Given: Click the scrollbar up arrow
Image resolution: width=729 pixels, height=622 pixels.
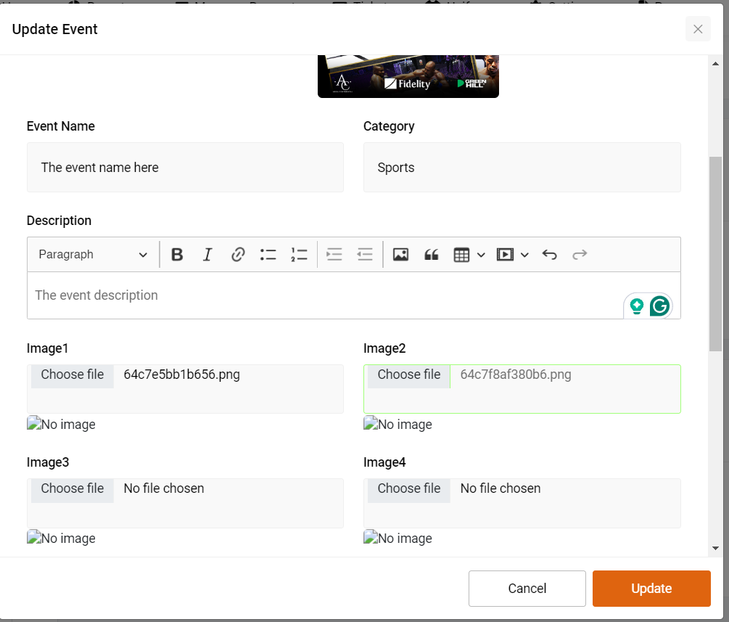Looking at the screenshot, I should pos(715,64).
